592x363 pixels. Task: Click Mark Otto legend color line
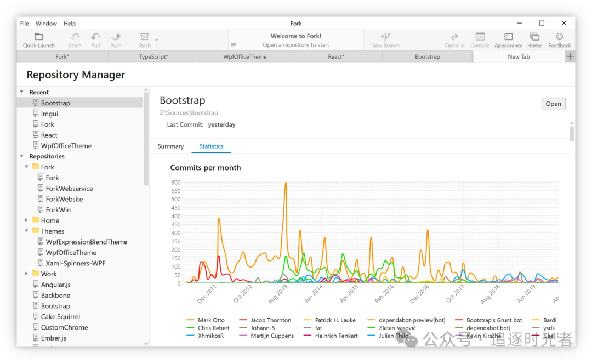[x=191, y=320]
